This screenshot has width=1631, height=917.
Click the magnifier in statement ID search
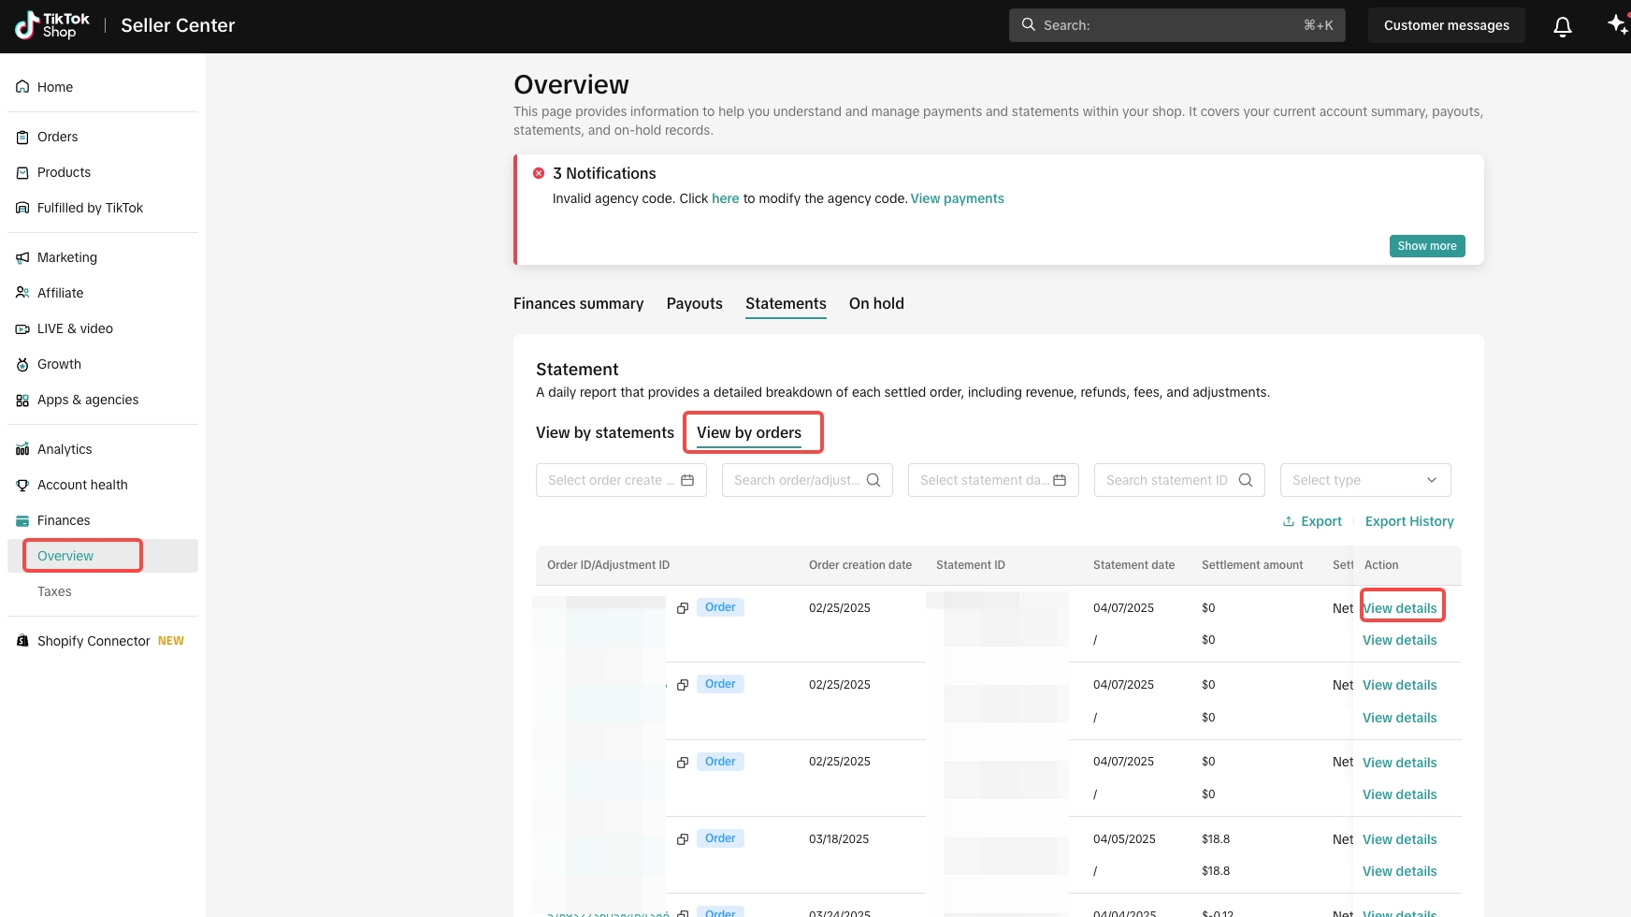coord(1246,480)
